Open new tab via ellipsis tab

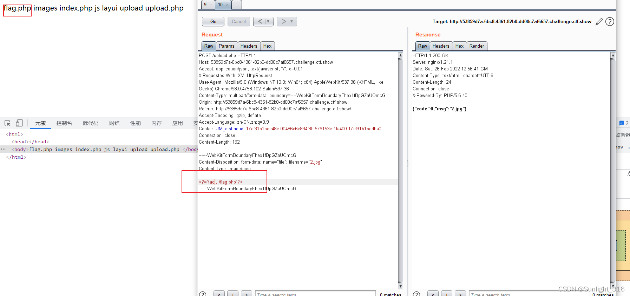[236, 5]
